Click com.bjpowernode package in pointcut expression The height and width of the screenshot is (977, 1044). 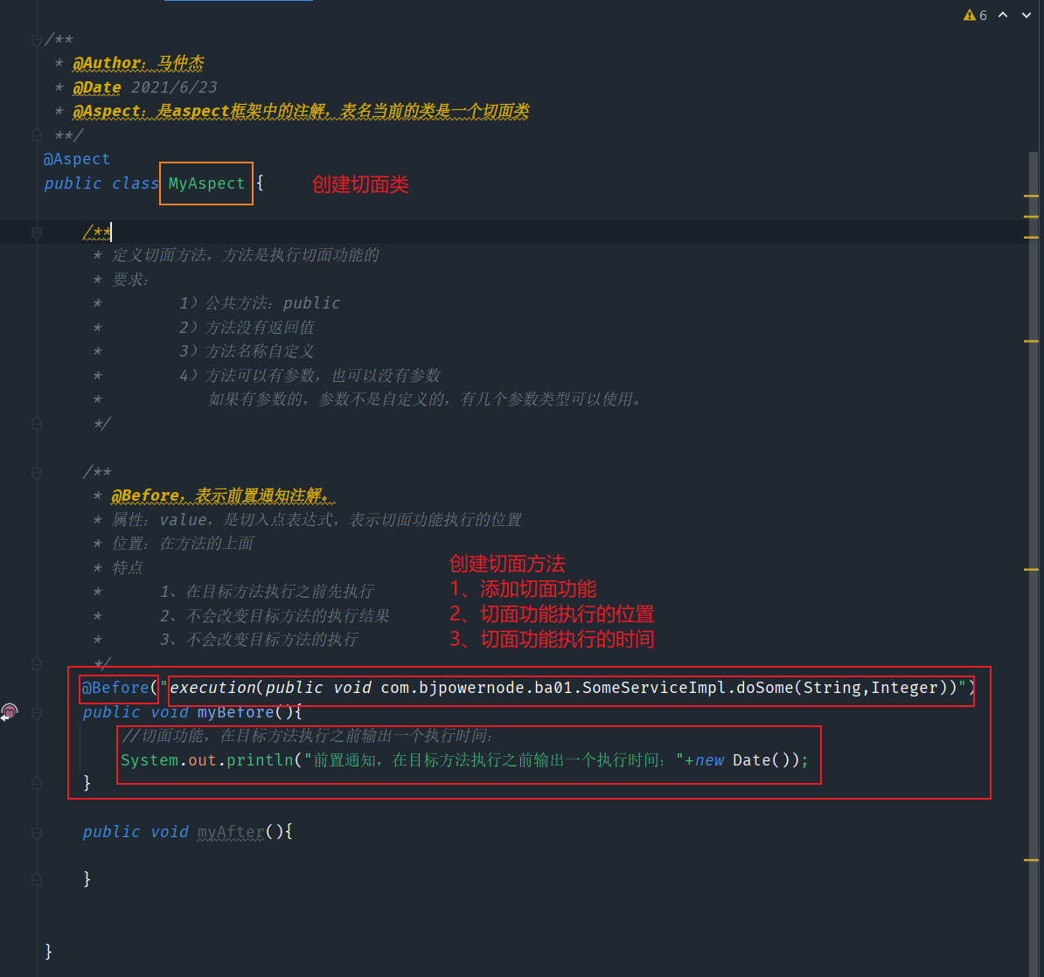pyautogui.click(x=452, y=688)
